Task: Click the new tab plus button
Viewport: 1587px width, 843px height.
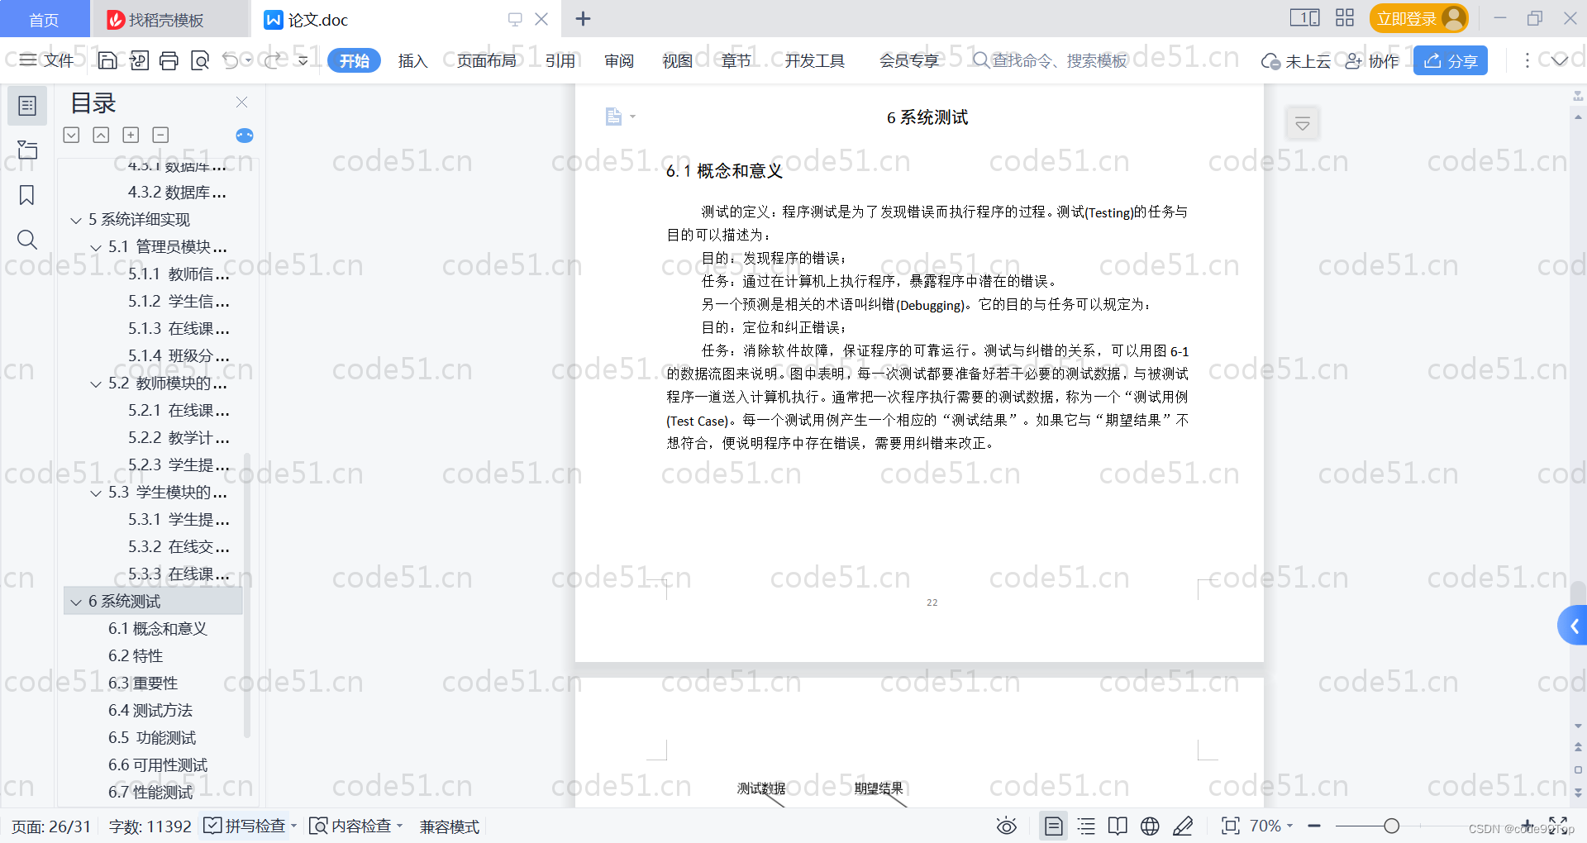Action: pyautogui.click(x=583, y=18)
